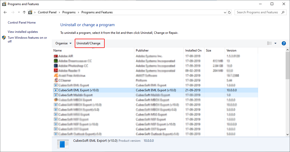Expand the chevron after Control Panel breadcrumb

(x=59, y=12)
